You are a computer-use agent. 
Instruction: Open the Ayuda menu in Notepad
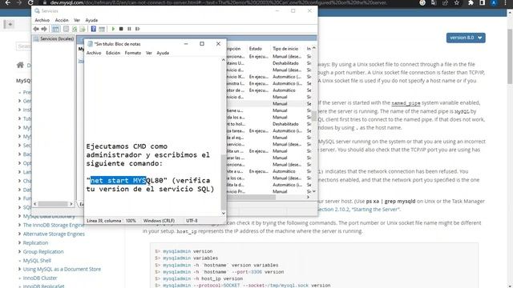[163, 53]
